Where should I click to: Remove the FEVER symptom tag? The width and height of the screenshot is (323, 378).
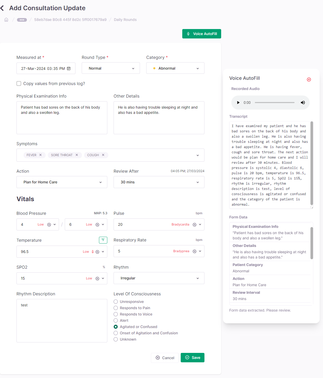tap(40, 155)
